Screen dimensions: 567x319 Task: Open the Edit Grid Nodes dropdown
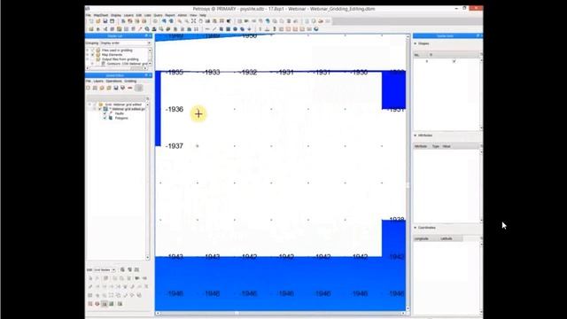point(105,269)
